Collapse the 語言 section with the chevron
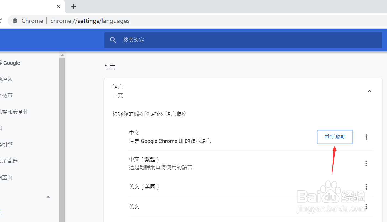Screen dimensions: 387x222 (369, 91)
